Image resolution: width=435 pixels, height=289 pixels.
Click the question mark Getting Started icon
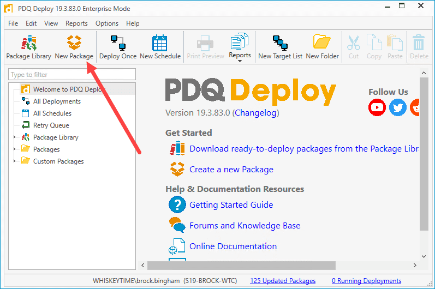177,204
